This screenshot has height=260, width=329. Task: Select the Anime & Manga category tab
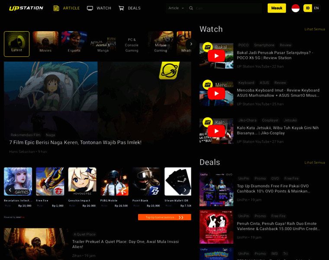pos(103,44)
